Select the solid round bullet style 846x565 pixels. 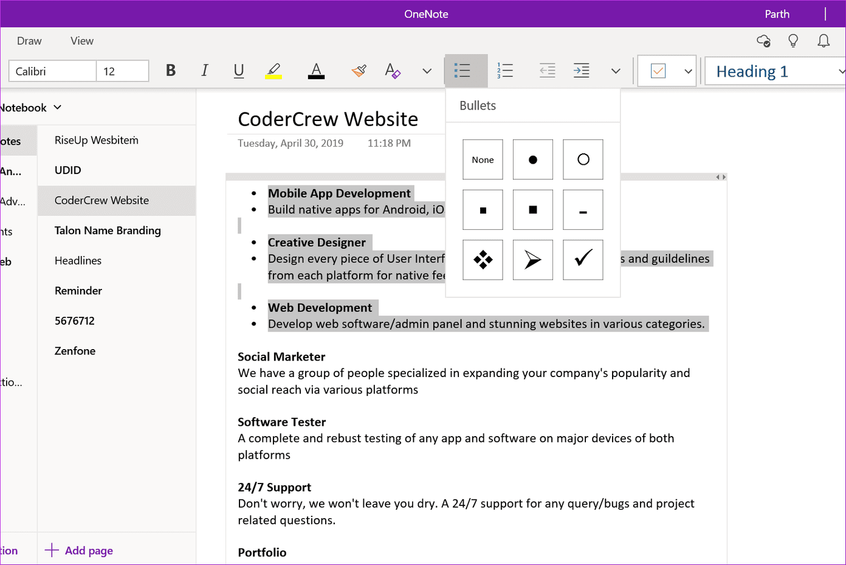533,159
